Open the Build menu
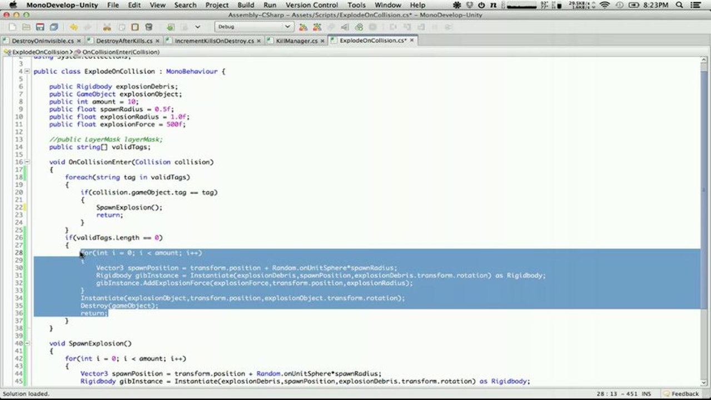Screen dimensions: 711x400 pos(246,5)
